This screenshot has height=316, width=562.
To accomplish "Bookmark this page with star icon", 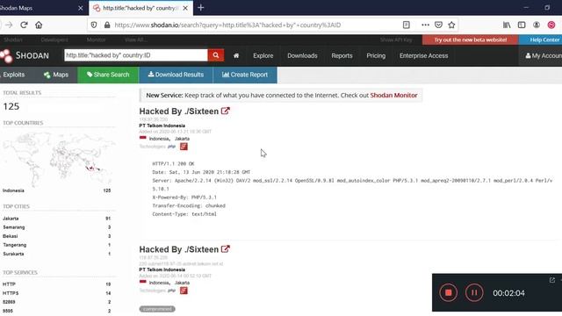I will coord(451,25).
